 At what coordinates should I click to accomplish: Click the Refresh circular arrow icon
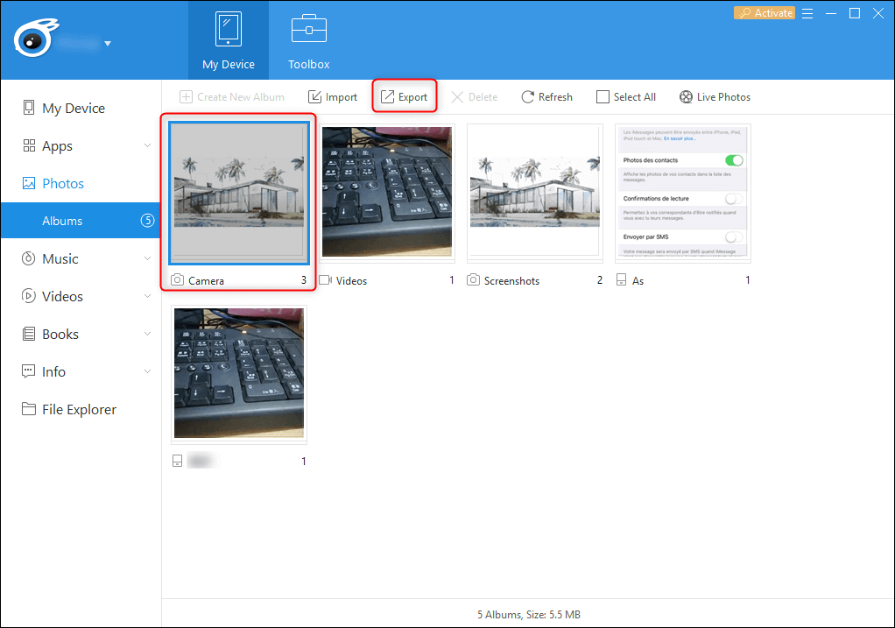point(528,97)
